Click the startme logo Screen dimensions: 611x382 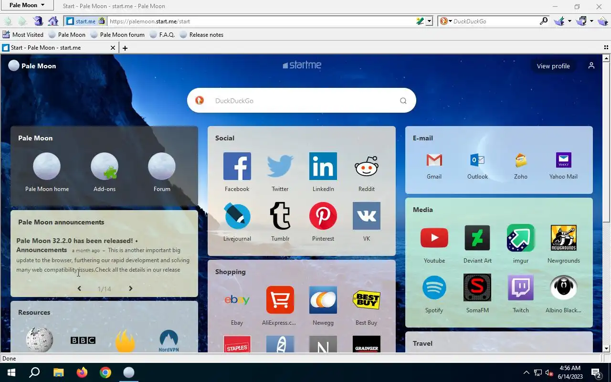pos(302,65)
